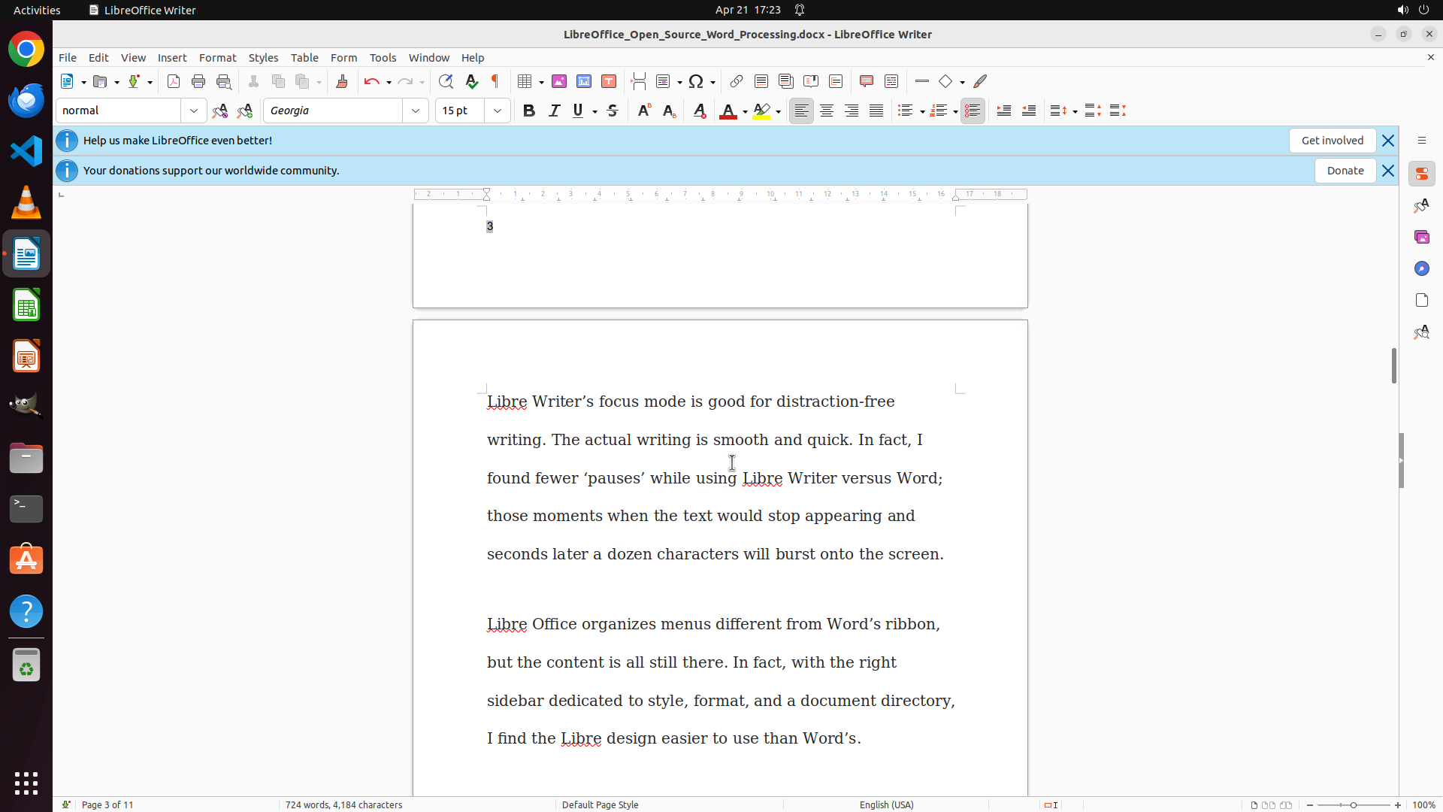This screenshot has width=1443, height=812.
Task: Open the Format menu
Action: (217, 58)
